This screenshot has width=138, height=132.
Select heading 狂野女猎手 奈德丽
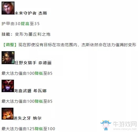33,63
